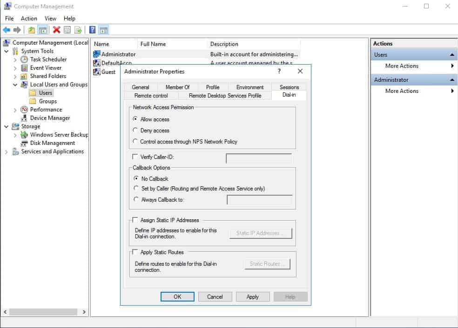Click the Administrator user icon in list

tap(97, 54)
